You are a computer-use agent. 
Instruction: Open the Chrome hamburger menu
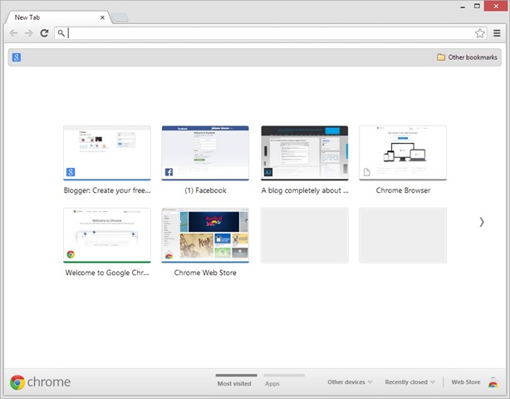tap(497, 33)
